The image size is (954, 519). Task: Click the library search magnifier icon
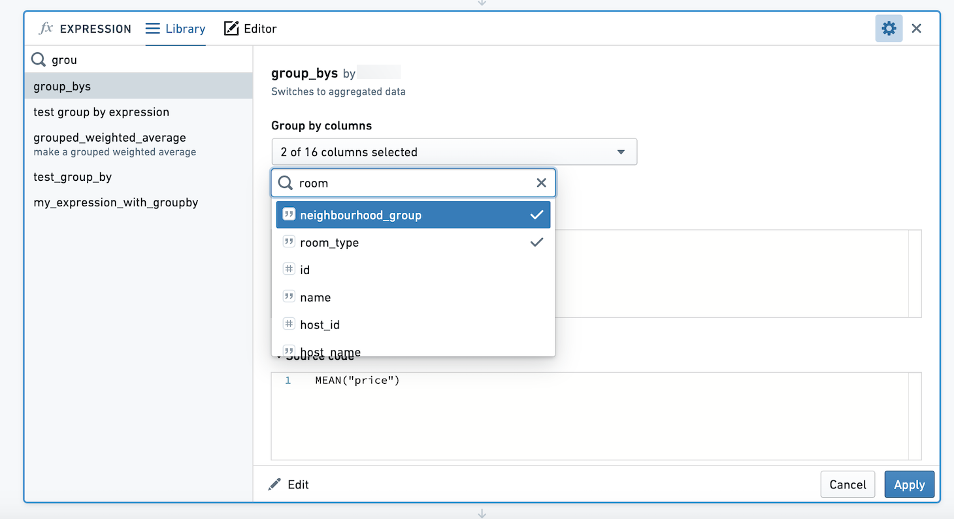tap(39, 60)
